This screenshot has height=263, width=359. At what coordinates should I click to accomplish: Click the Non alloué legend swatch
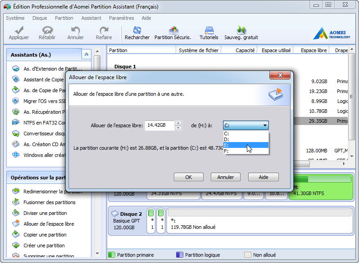pos(247,254)
